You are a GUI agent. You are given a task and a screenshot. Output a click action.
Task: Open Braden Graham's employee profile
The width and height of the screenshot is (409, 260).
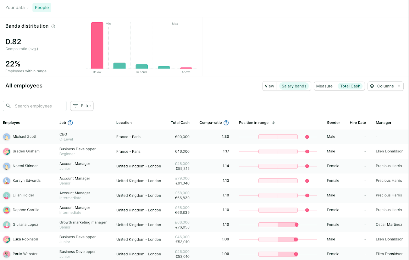(26, 151)
